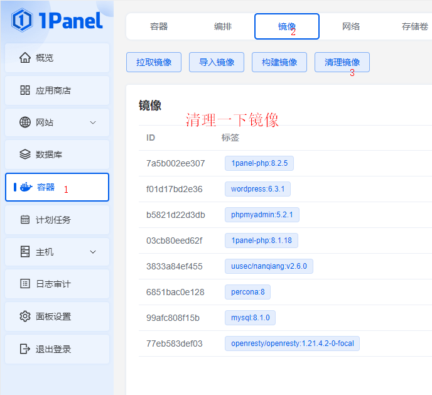This screenshot has width=432, height=395.
Task: Click the ID column header
Action: point(151,138)
